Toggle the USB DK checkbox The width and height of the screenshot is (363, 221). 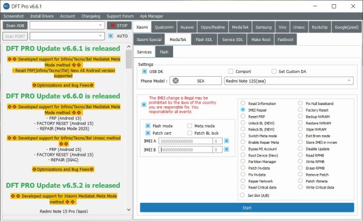click(145, 71)
